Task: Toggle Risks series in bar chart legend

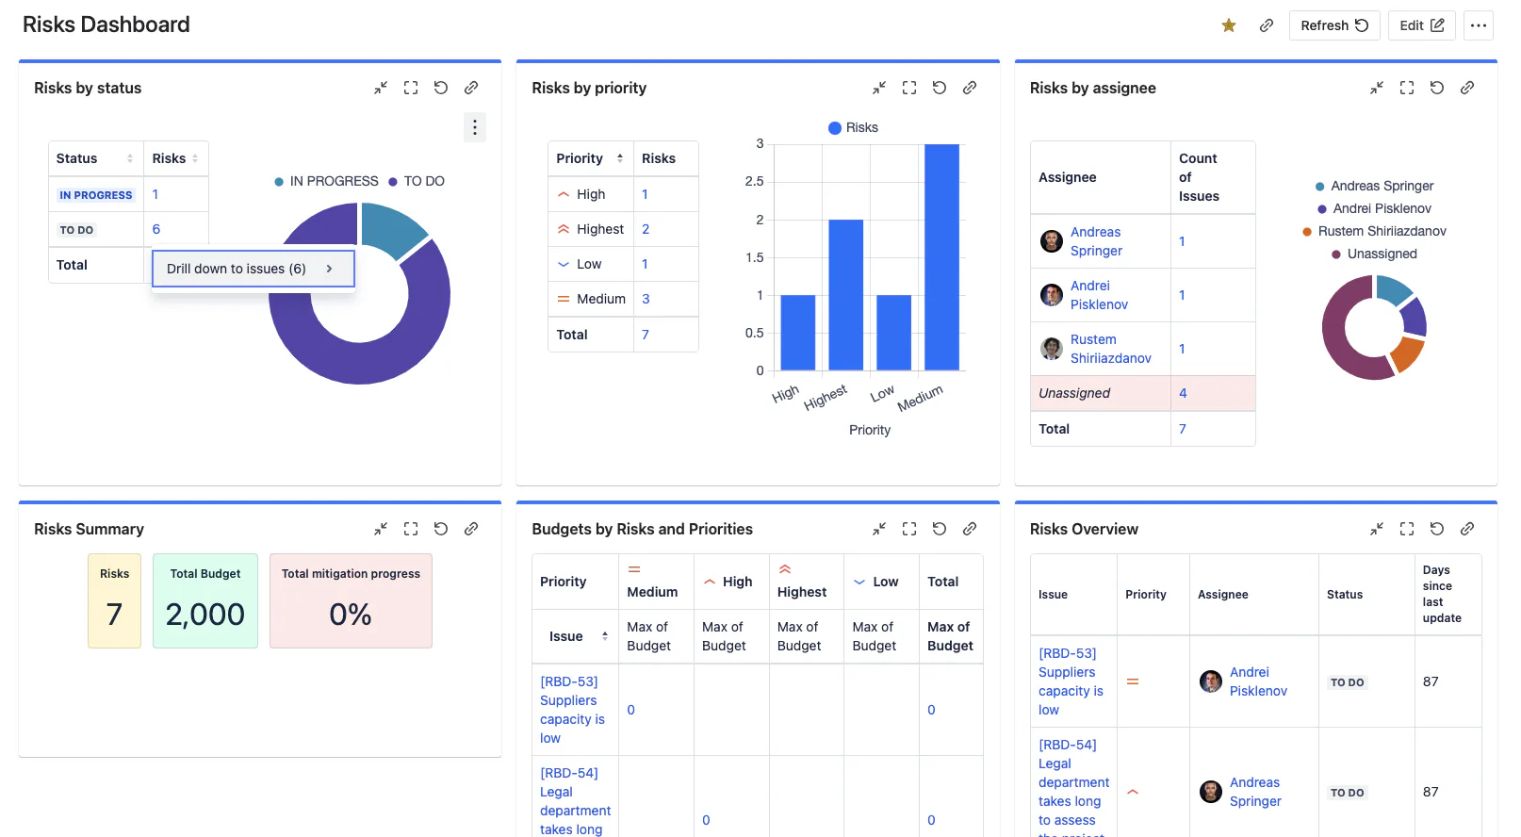Action: 853,127
